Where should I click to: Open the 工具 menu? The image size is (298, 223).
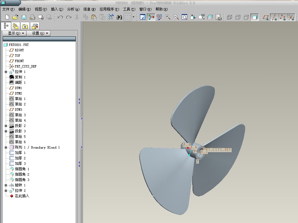[x=129, y=9]
